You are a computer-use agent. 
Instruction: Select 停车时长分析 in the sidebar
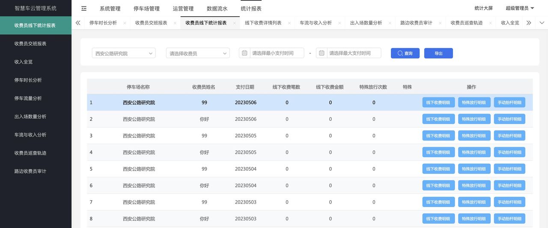point(36,80)
